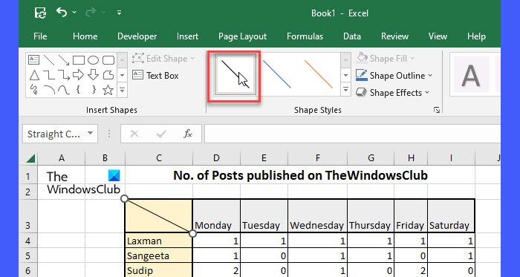Apply the blue line shape style

[277, 74]
